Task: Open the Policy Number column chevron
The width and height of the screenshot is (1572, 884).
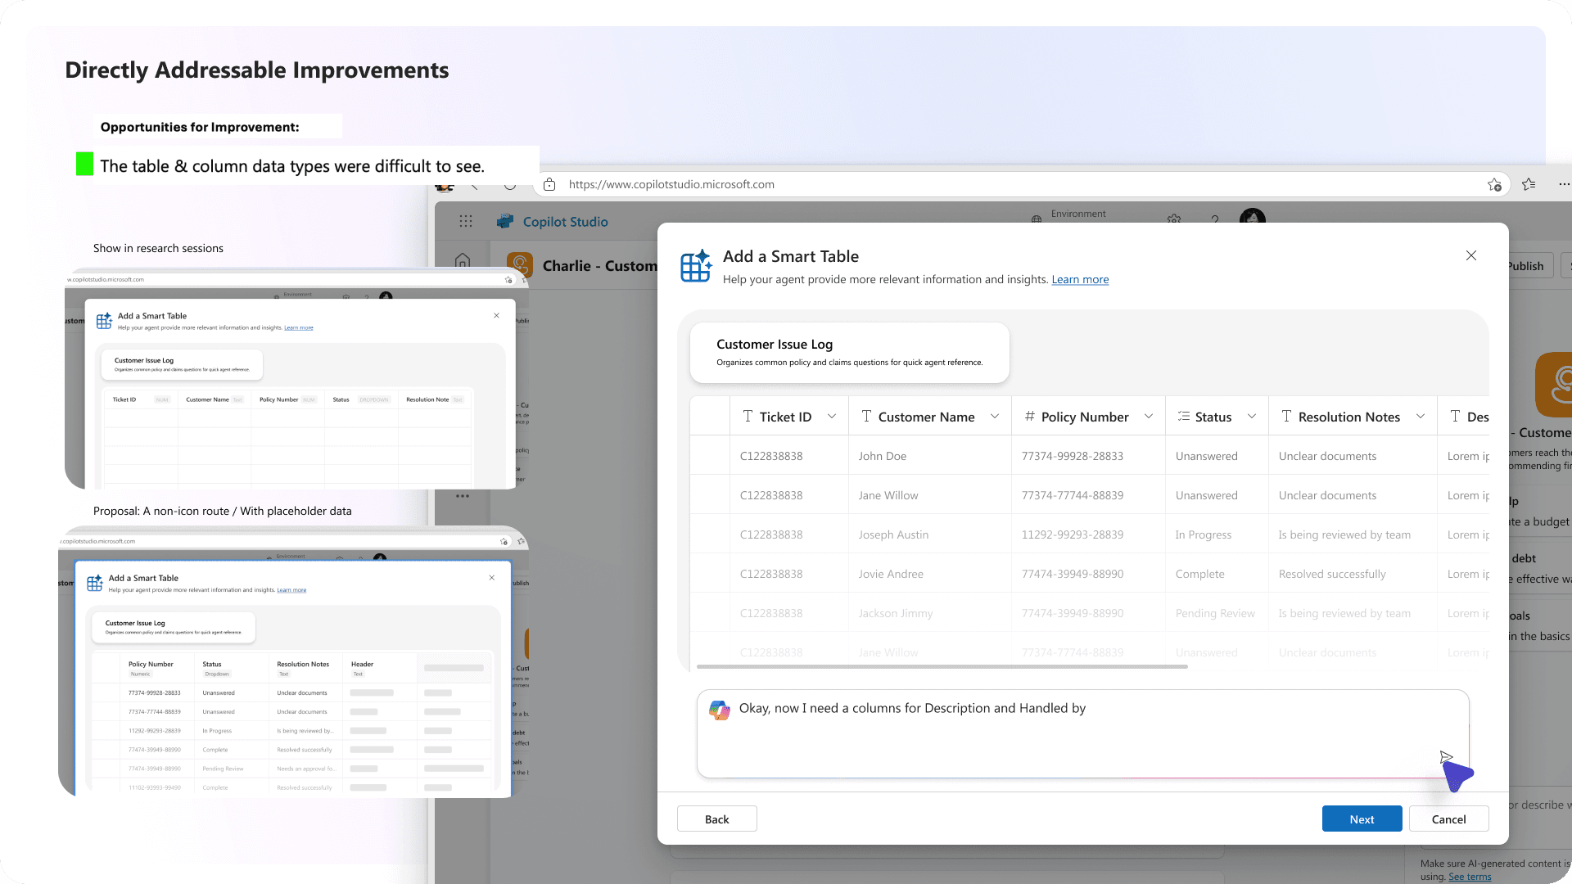Action: [1149, 417]
